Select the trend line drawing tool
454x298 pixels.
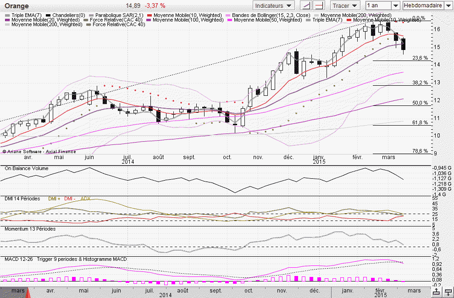[x=306, y=6]
